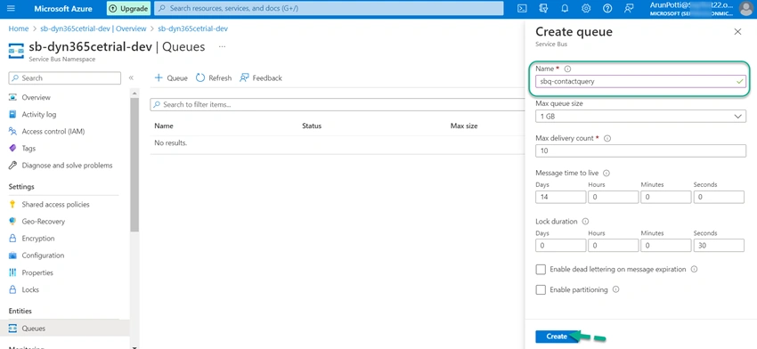Image resolution: width=757 pixels, height=349 pixels.
Task: Open Shared access policies
Action: (x=55, y=204)
